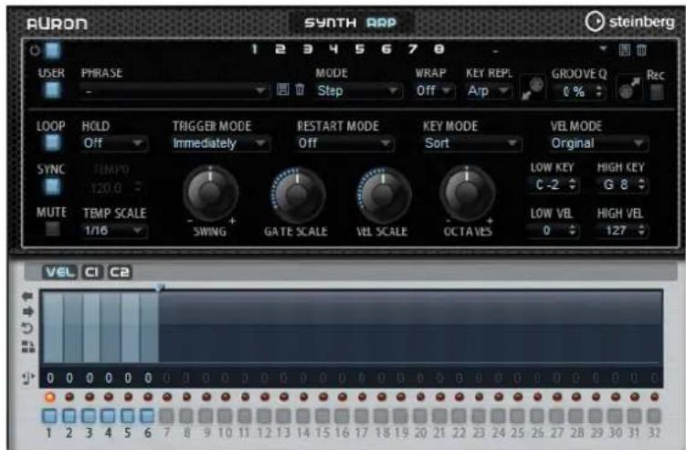Viewport: 686px width, 450px height.
Task: Open the KEY MODE dropdown showing Sort
Action: pos(471,143)
